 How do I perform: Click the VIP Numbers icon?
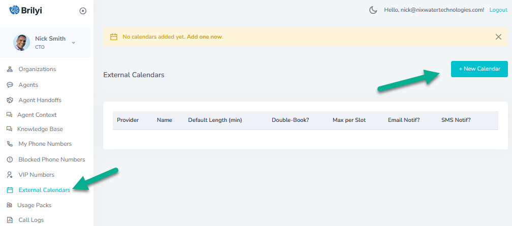pyautogui.click(x=10, y=175)
